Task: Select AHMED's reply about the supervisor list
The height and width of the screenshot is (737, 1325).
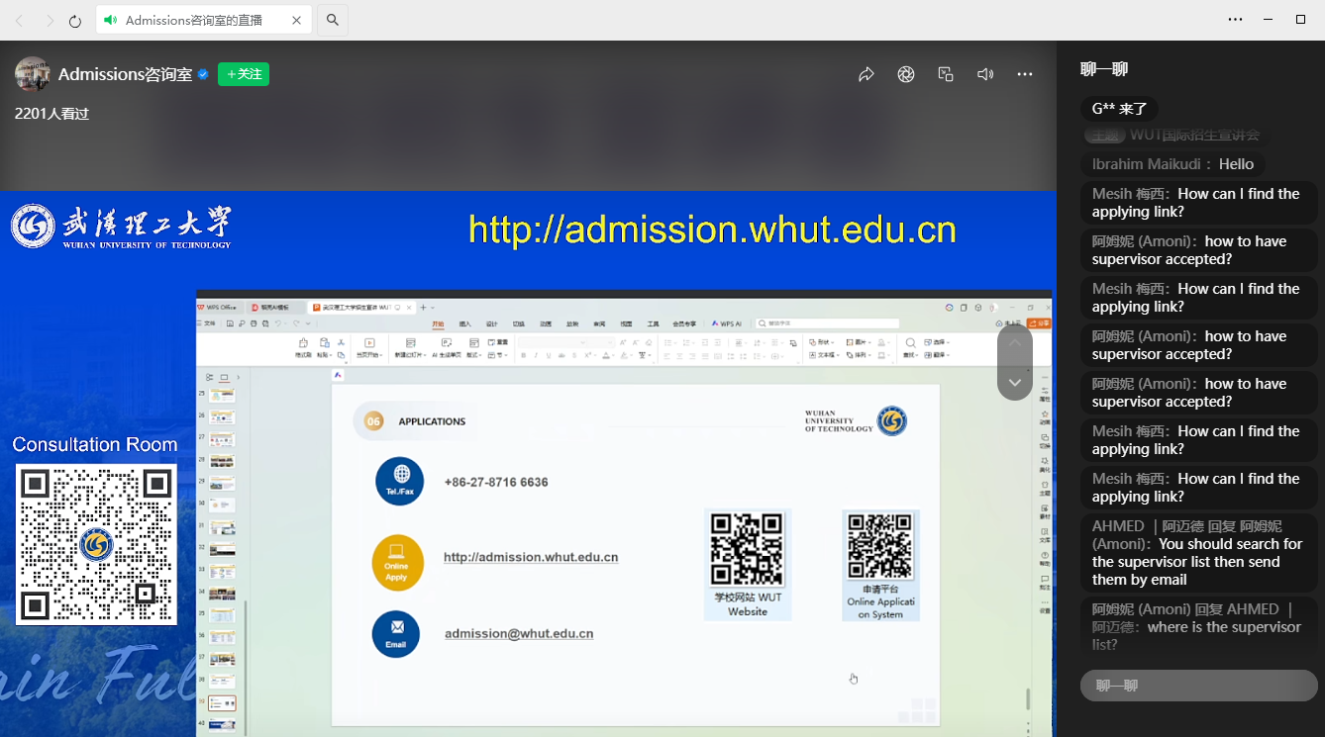Action: 1199,553
